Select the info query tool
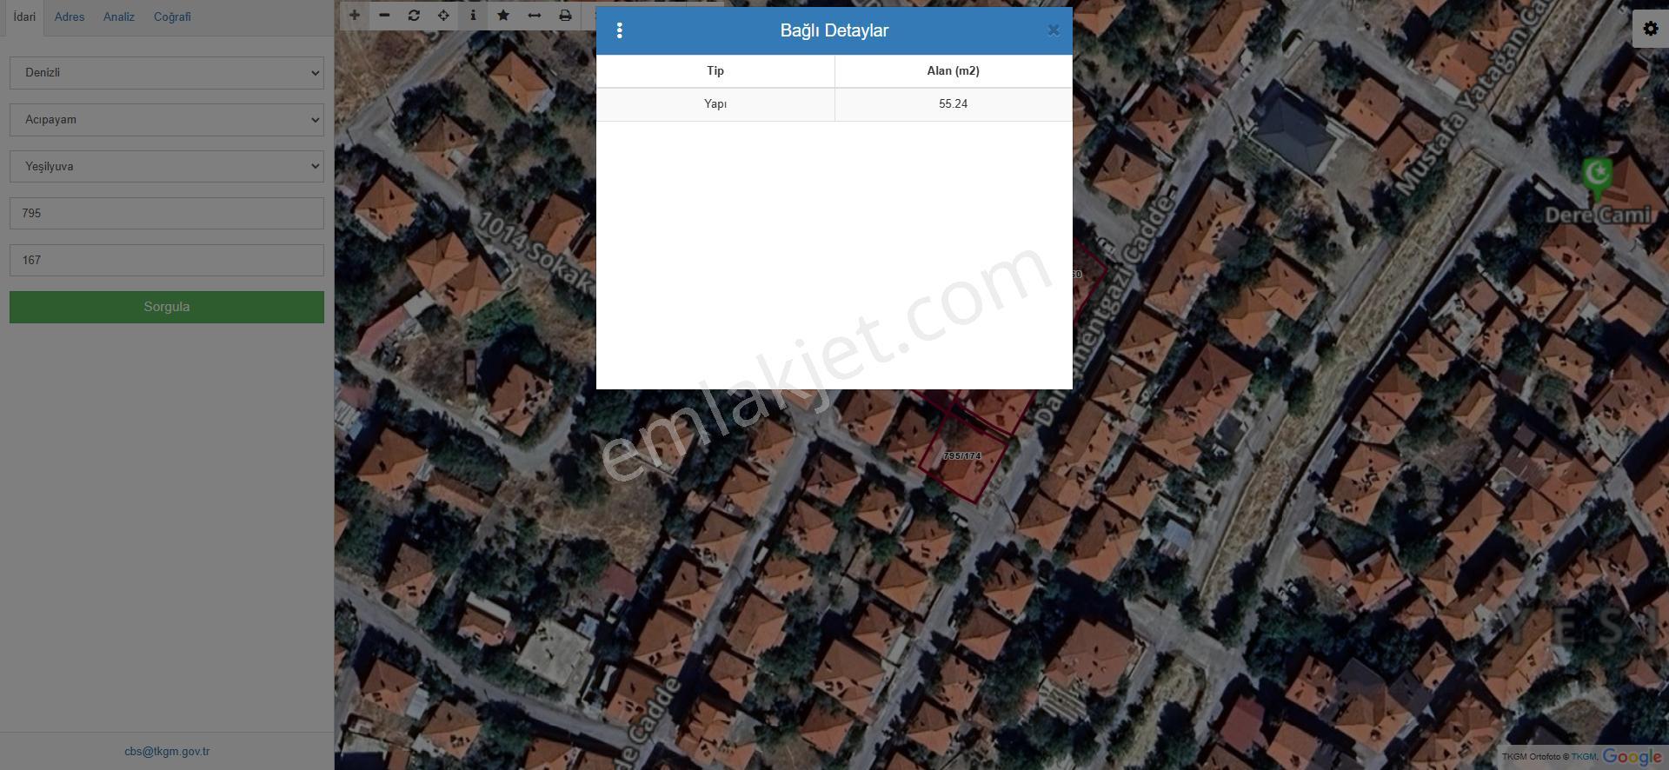The width and height of the screenshot is (1669, 770). point(473,16)
